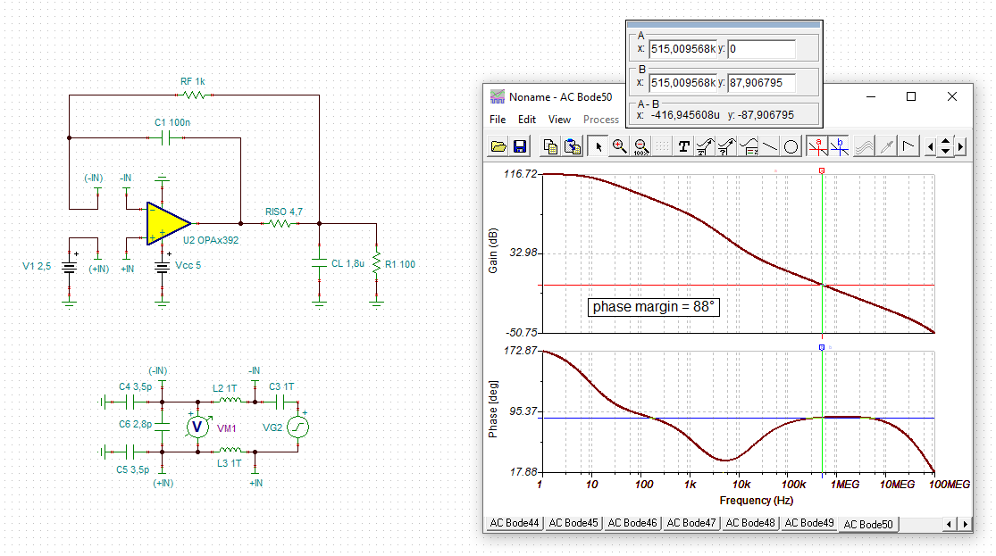Viewport: 996px width, 556px height.
Task: Open the File menu
Action: [x=498, y=120]
